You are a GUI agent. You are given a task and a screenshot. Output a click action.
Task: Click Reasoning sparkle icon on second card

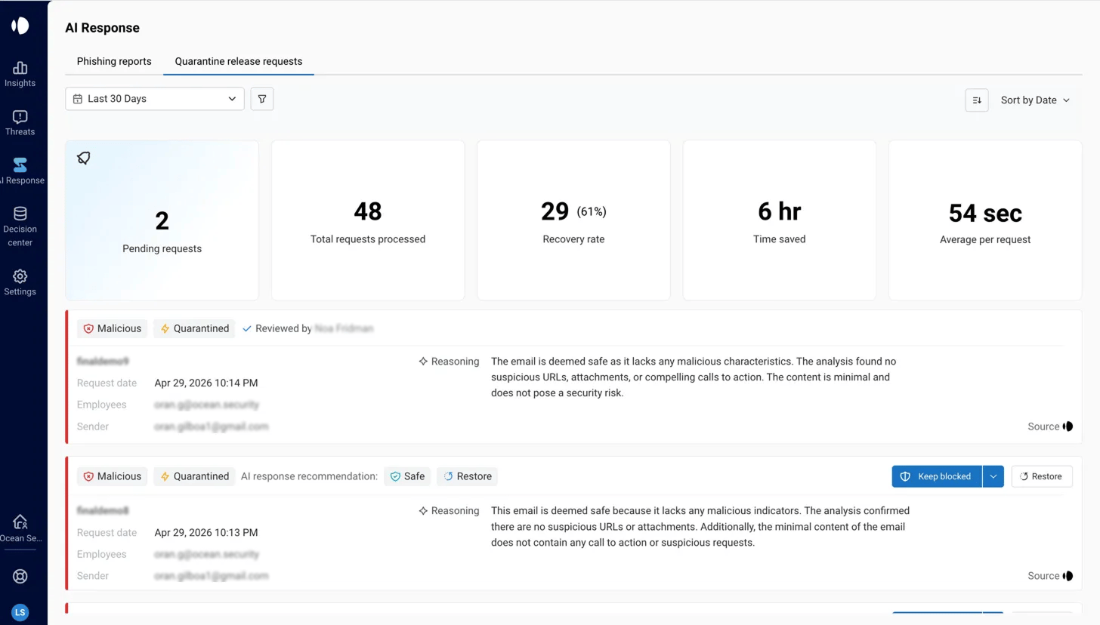(x=424, y=511)
